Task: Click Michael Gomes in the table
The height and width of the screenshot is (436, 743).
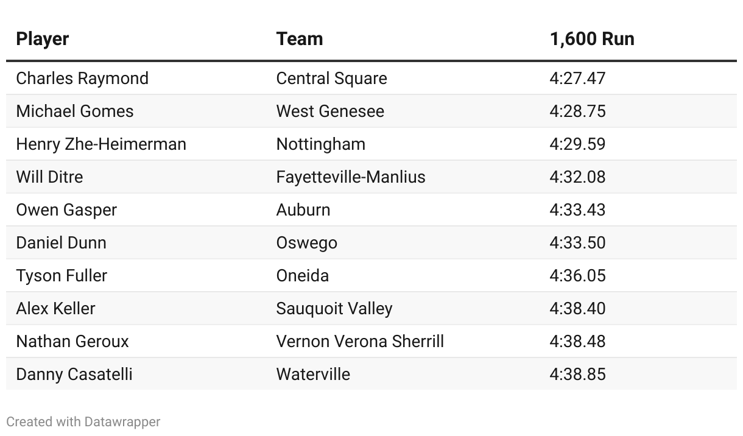Action: click(75, 111)
